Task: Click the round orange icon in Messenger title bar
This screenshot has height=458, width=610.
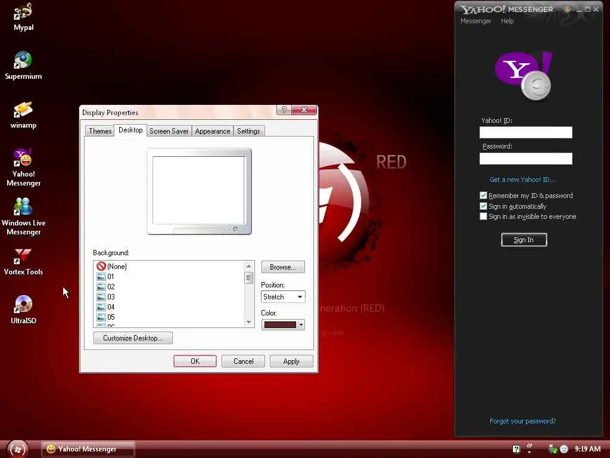Action: [x=568, y=10]
